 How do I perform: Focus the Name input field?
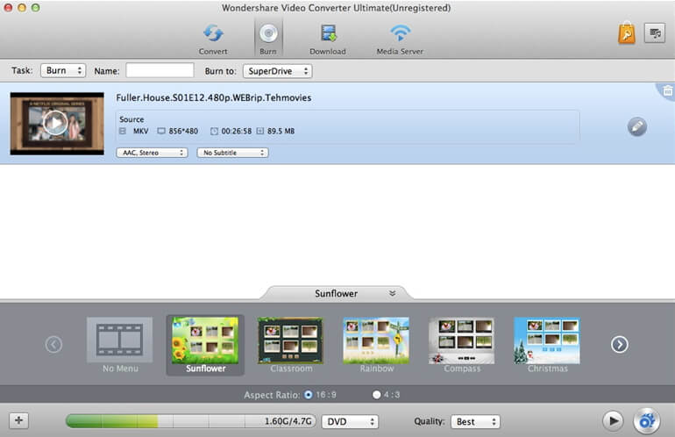pos(160,70)
